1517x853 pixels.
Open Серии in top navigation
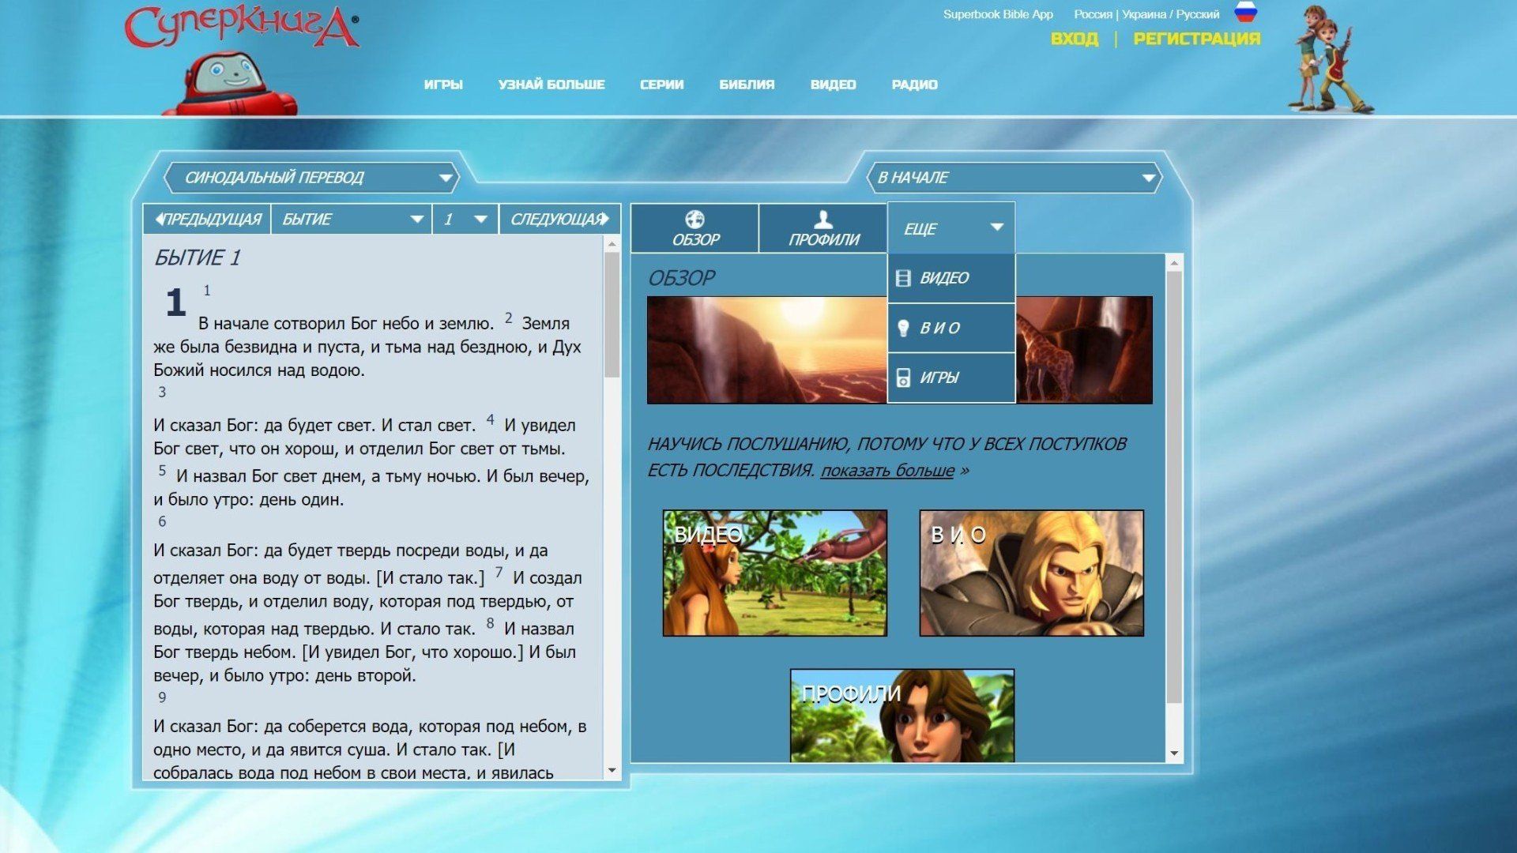click(661, 85)
